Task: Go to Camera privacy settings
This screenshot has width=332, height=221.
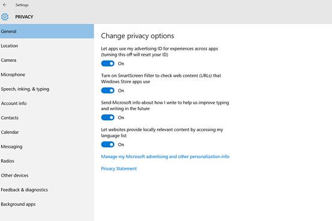Action: point(47,60)
